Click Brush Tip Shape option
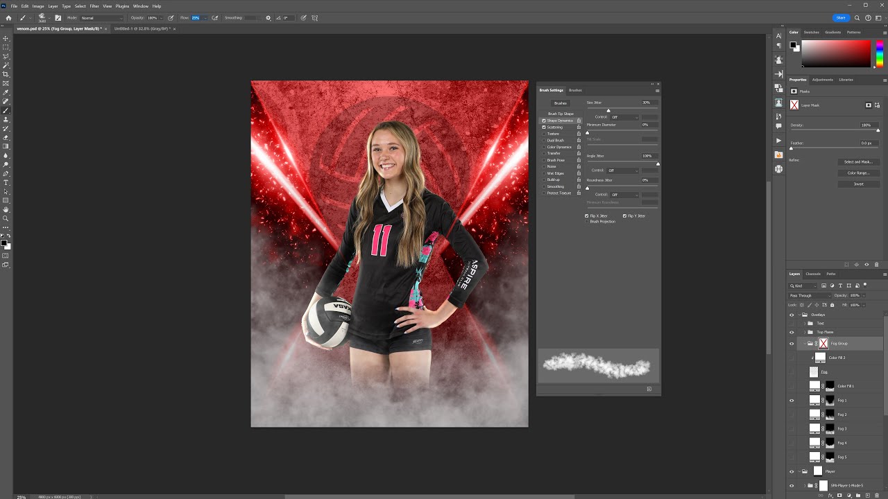This screenshot has width=888, height=499. click(561, 114)
